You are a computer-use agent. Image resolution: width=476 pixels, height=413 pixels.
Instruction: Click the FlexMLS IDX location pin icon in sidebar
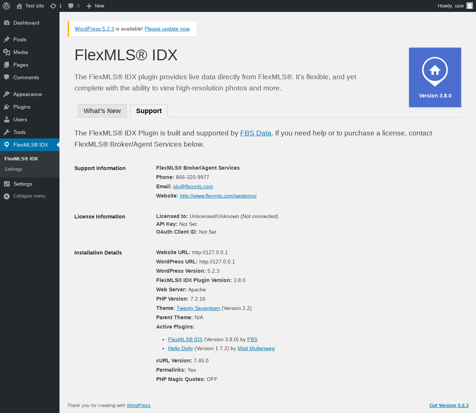(7, 145)
